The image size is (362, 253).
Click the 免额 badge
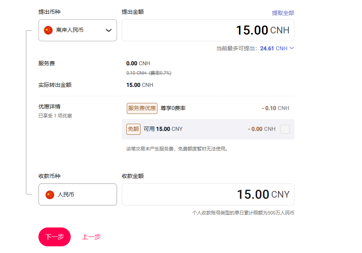(x=133, y=129)
